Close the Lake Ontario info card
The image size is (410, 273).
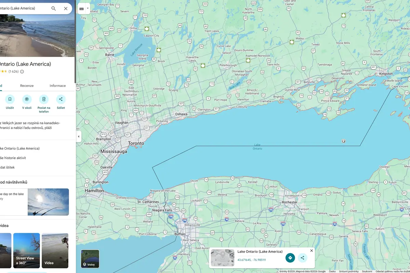(311, 251)
